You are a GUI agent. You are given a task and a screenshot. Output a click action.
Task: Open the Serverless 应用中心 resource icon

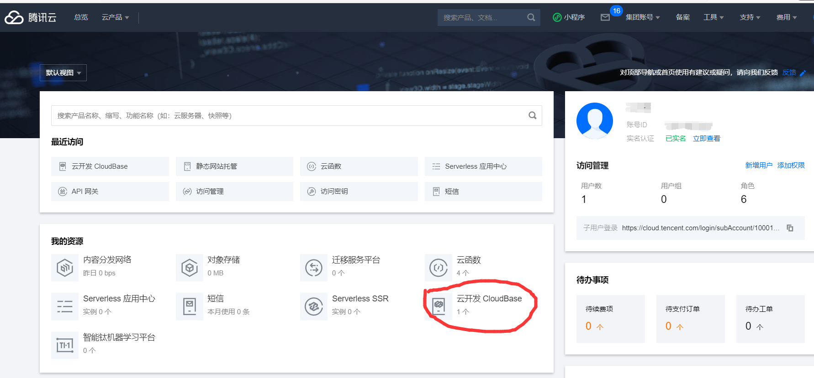click(64, 306)
